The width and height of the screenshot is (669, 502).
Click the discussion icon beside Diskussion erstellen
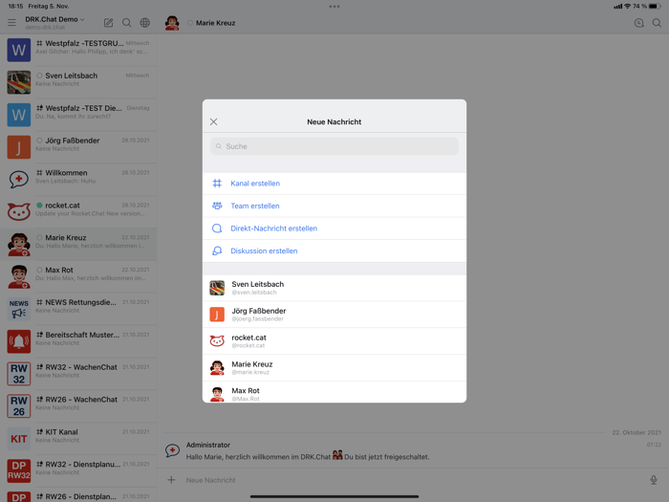click(x=217, y=251)
